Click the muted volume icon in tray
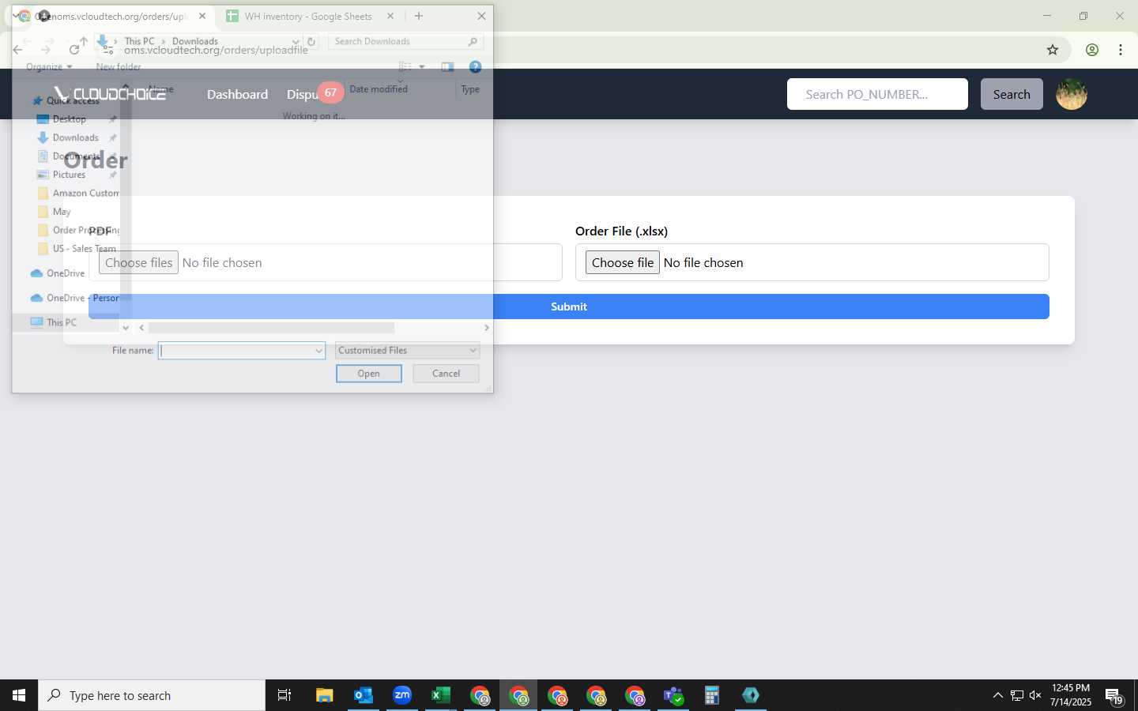 1035,695
